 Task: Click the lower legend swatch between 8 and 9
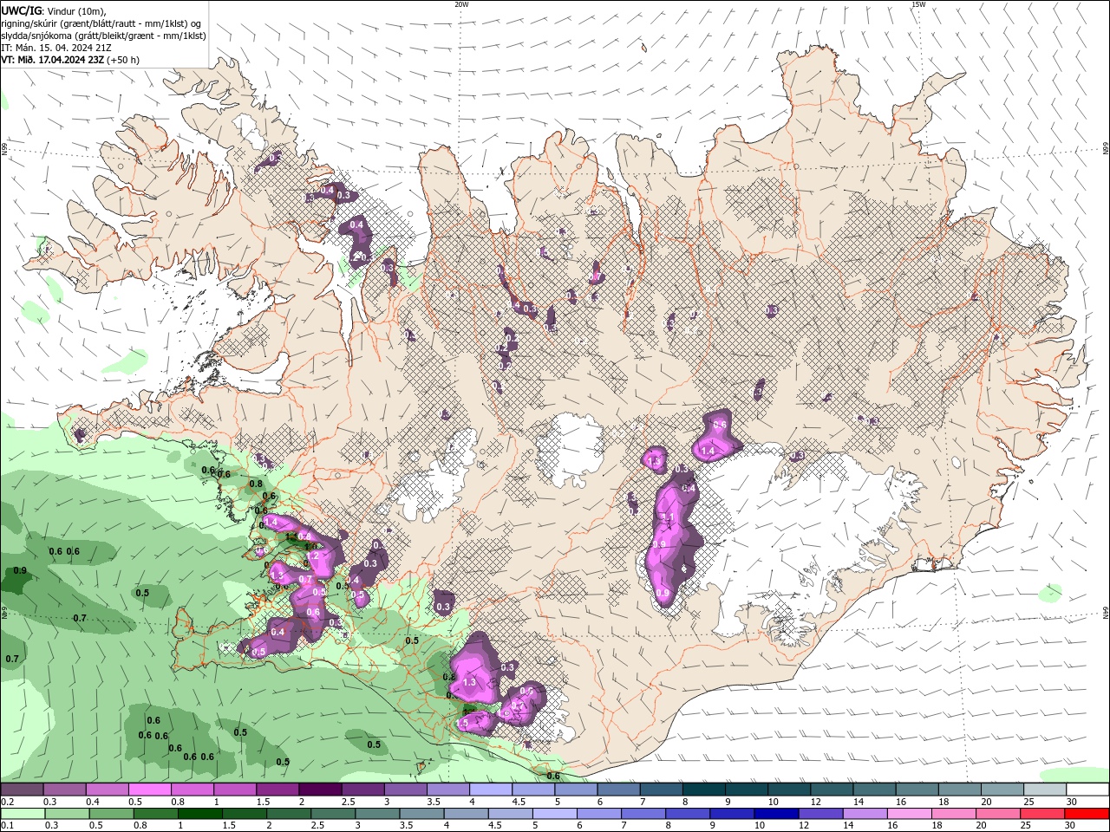click(686, 814)
